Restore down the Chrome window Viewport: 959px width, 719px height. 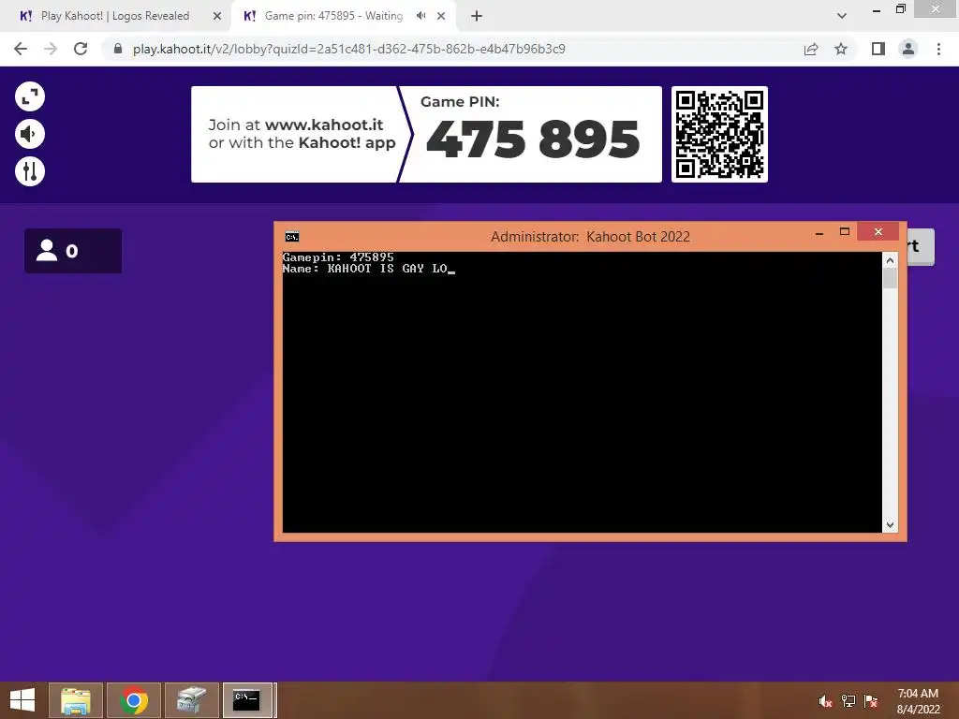[900, 9]
